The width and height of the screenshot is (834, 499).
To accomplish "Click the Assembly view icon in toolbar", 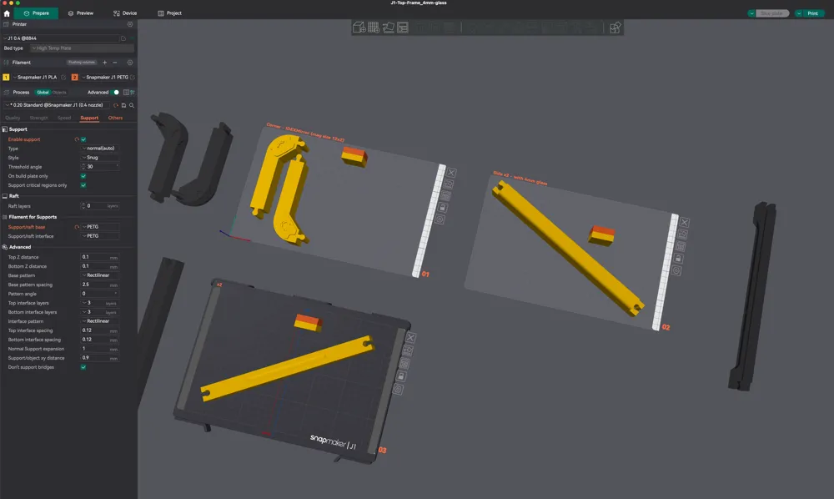I will [615, 28].
